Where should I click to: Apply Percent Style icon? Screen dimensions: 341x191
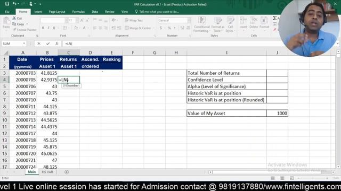(169, 28)
